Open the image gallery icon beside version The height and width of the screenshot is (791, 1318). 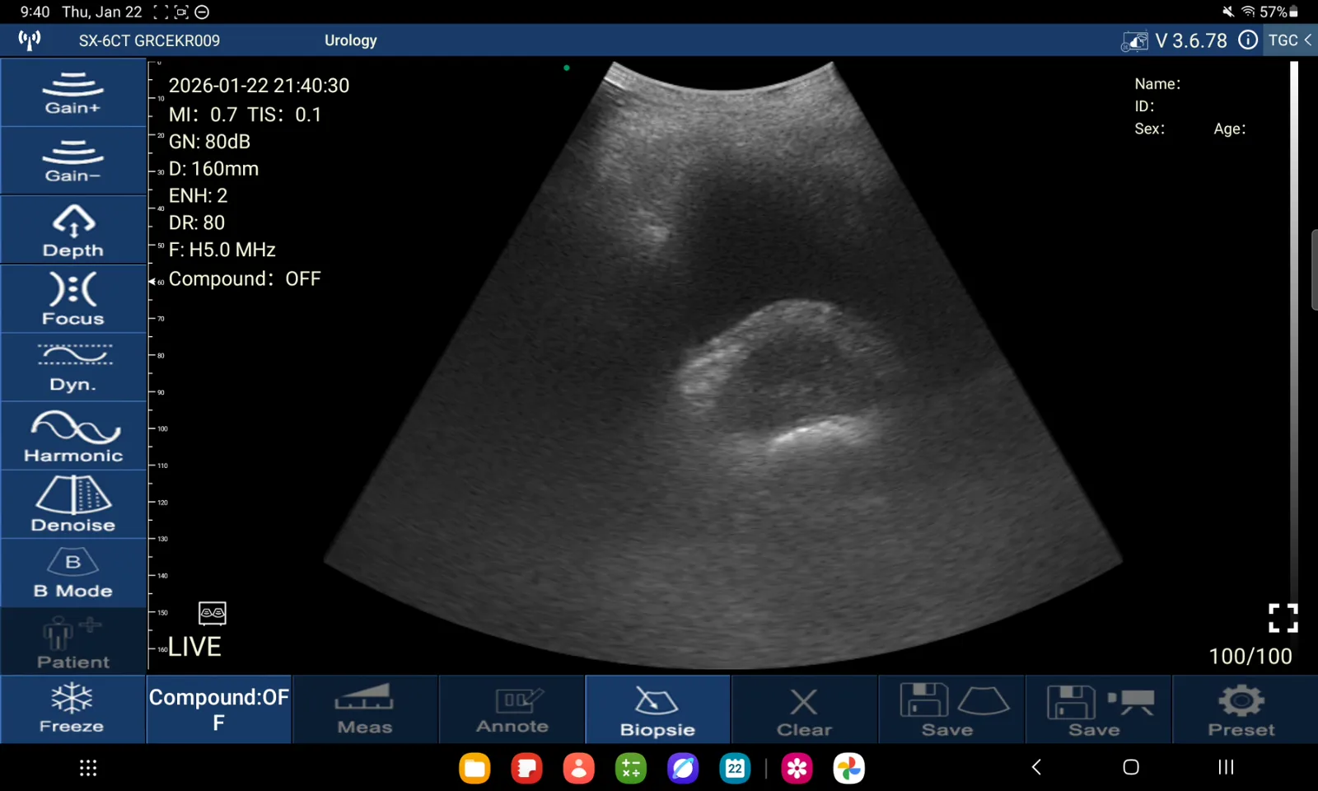click(x=1134, y=41)
